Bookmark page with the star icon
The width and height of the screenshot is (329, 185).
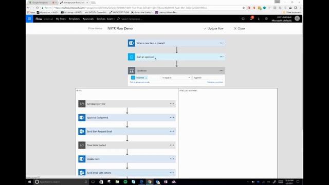point(244,8)
